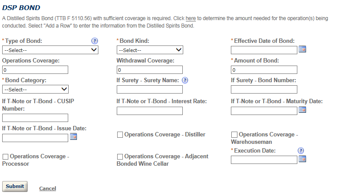Expand the Bond Category select list
The width and height of the screenshot is (345, 195).
click(x=35, y=89)
